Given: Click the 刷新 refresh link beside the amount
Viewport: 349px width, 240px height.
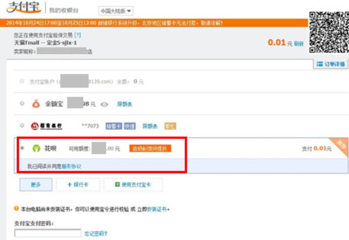Looking at the screenshot, I should click(298, 43).
